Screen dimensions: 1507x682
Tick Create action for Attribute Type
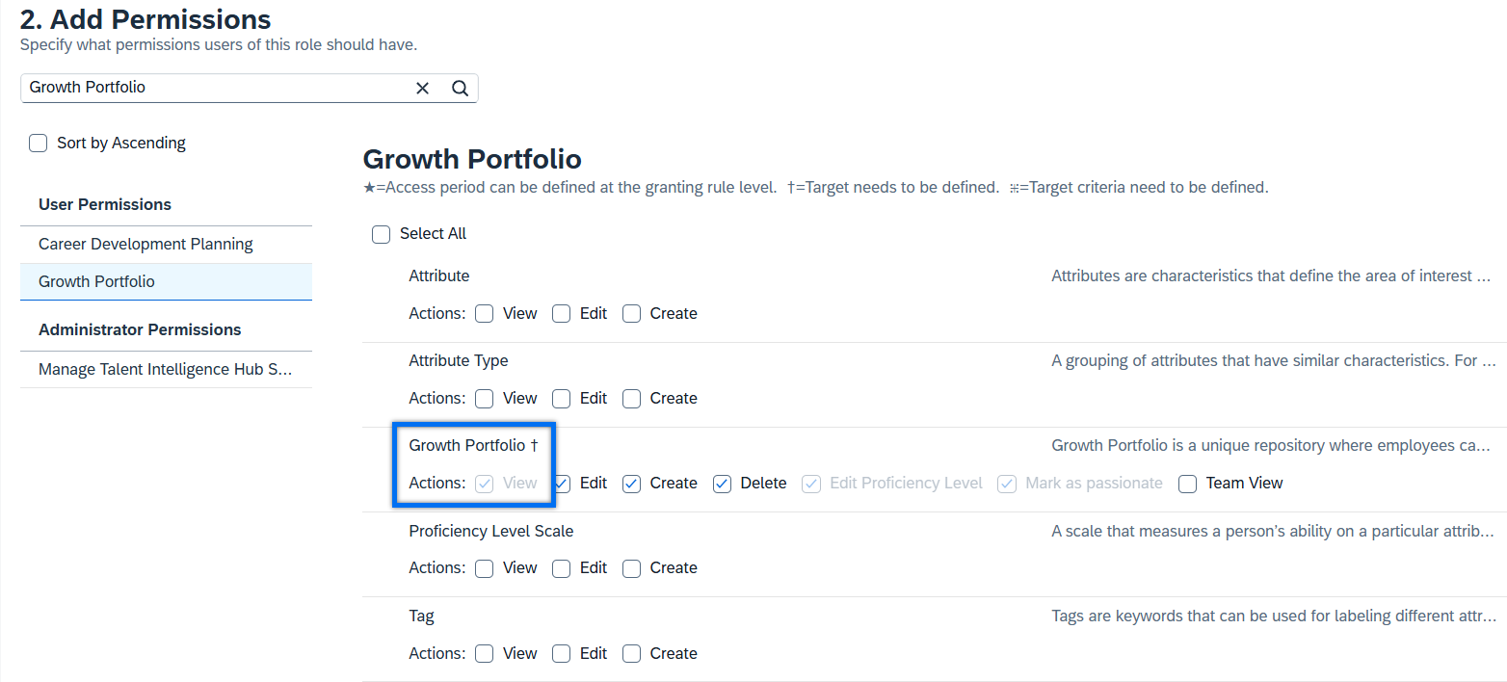tap(632, 399)
